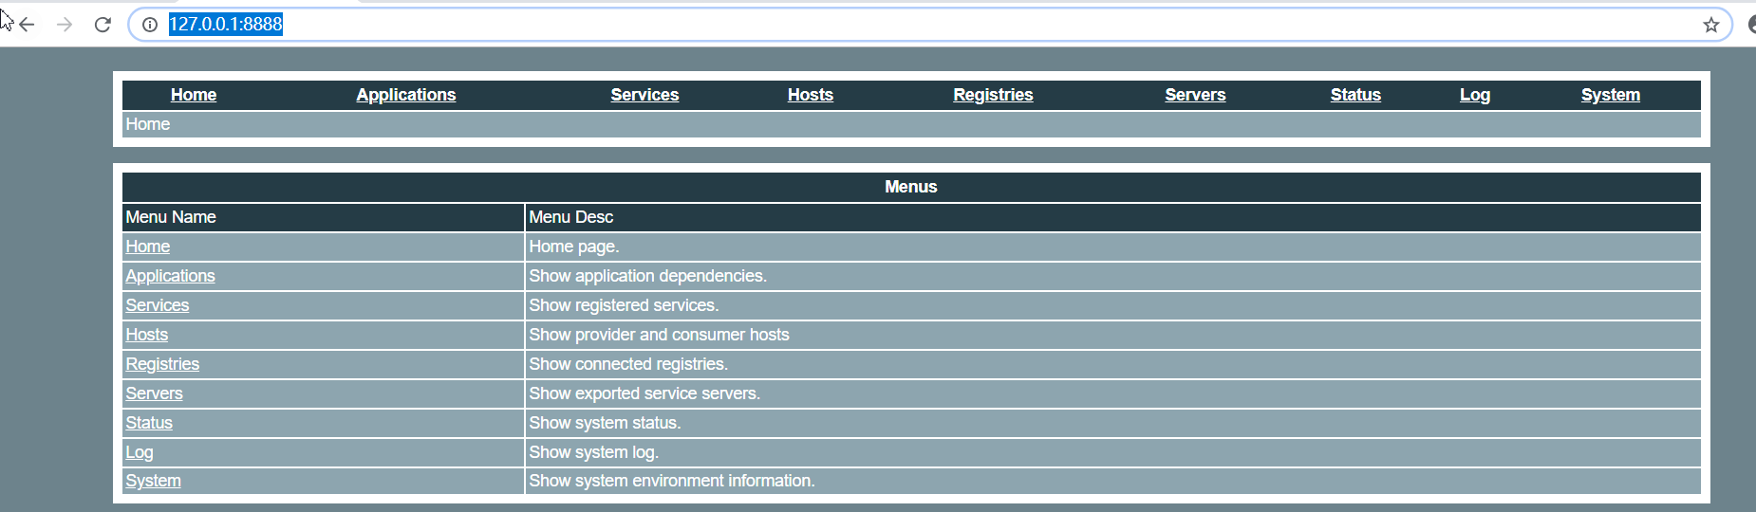Viewport: 1756px width, 512px height.
Task: Select text 'Home page.'
Action: point(574,247)
